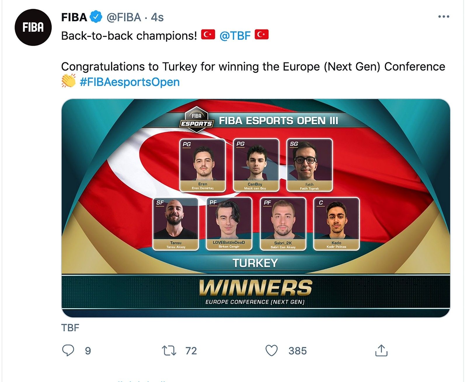Like the tweet with the heart icon
Screen dimensions: 467x382
tap(271, 350)
